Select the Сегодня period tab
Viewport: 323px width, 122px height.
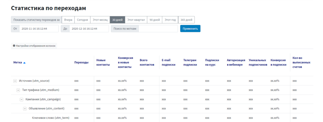click(x=82, y=20)
